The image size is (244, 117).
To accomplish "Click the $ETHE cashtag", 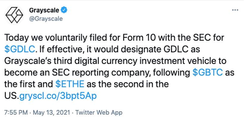I will 70,84.
